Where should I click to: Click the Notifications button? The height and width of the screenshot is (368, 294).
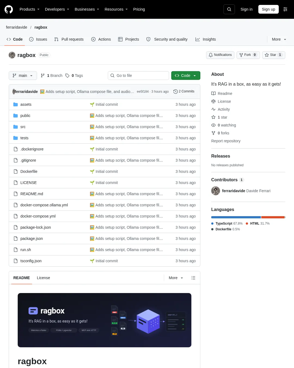pyautogui.click(x=220, y=55)
